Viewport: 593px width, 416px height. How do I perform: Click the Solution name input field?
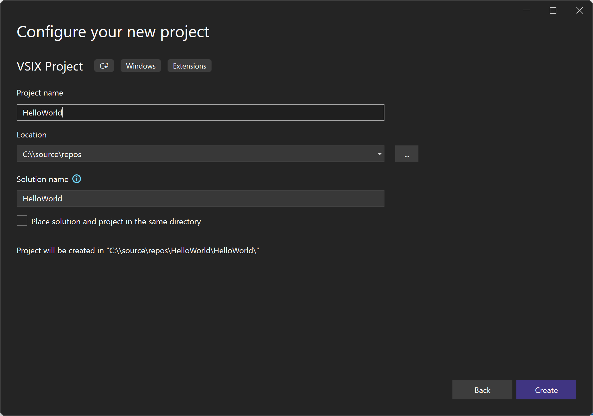(x=201, y=198)
